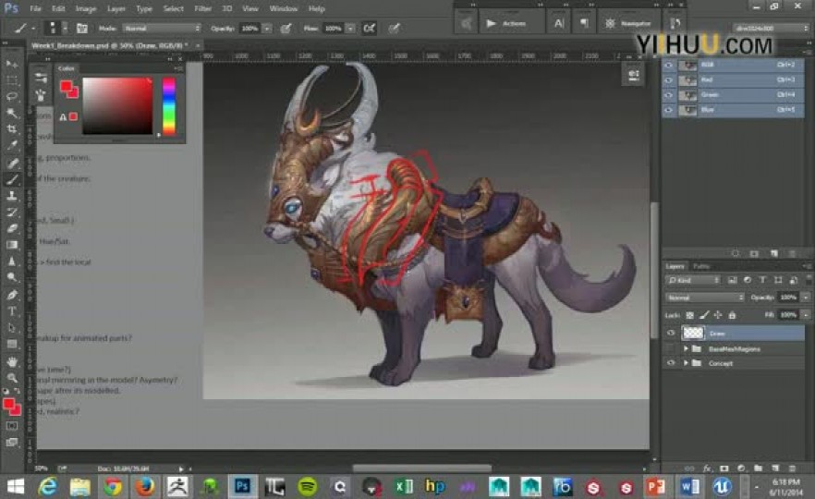Open the layer Opacity dropdown arrow
The height and width of the screenshot is (499, 815).
click(806, 298)
